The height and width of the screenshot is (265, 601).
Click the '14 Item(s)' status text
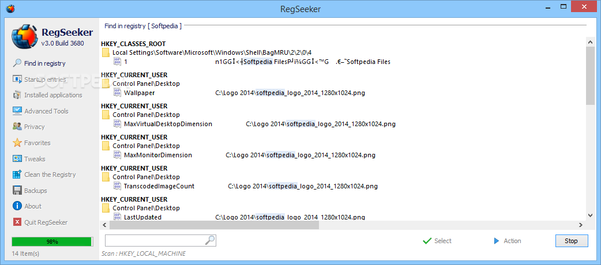pyautogui.click(x=26, y=253)
